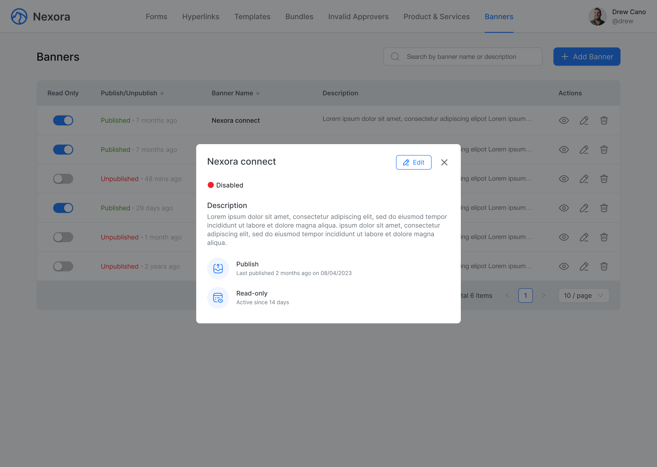Click the Read-only icon in dialog
The image size is (657, 467).
(218, 298)
